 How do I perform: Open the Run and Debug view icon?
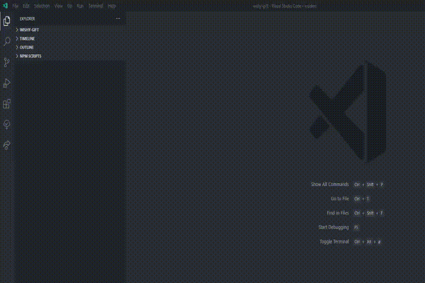click(6, 83)
